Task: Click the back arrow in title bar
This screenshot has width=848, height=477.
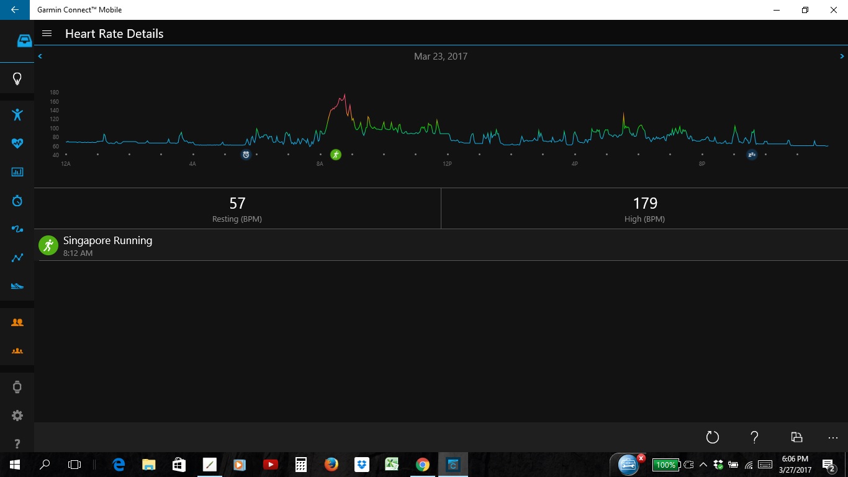Action: [15, 10]
